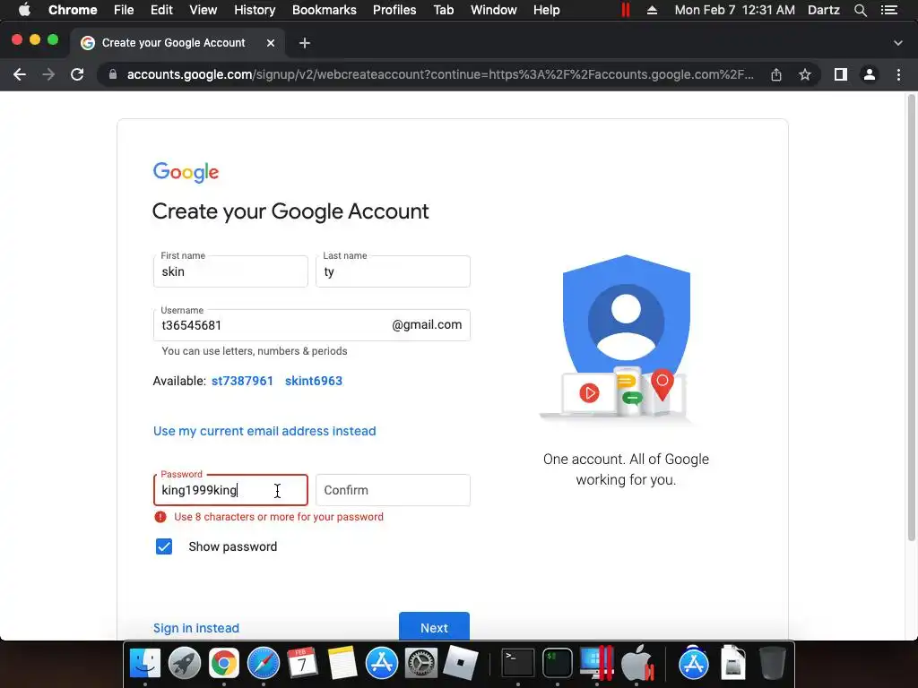918x688 pixels.
Task: Choose suggested username skint6963
Action: tap(314, 381)
